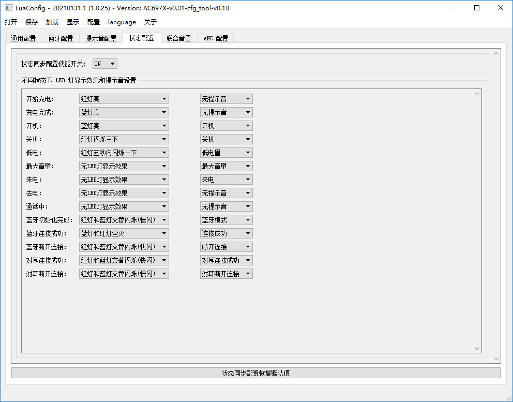
Task: Open the 加载 menu
Action: click(x=52, y=22)
